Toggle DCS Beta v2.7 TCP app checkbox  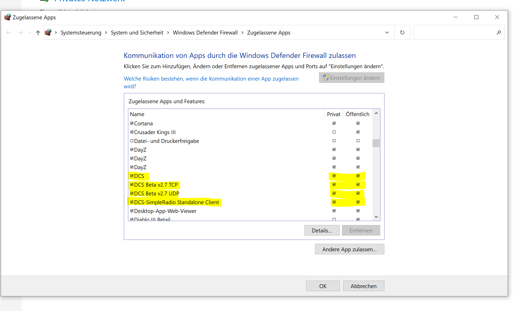pos(132,185)
